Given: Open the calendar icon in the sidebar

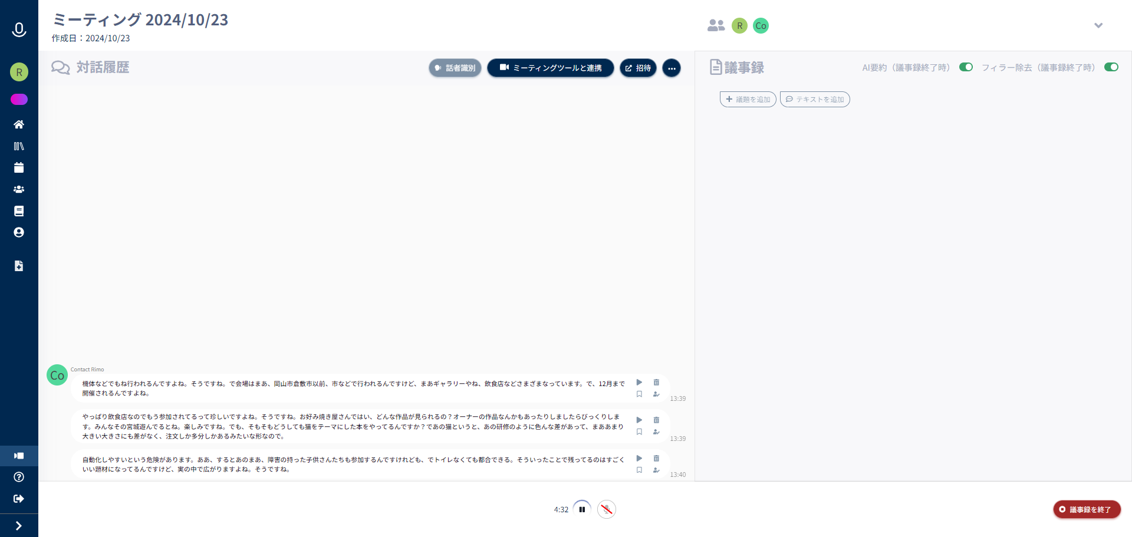Looking at the screenshot, I should click(x=19, y=168).
